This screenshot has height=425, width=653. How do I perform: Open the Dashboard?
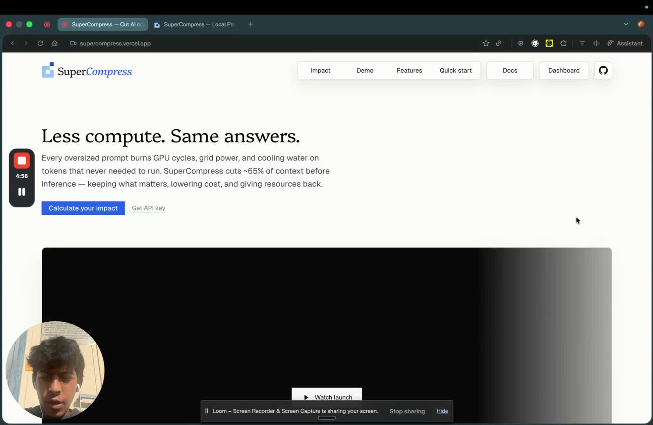[564, 71]
